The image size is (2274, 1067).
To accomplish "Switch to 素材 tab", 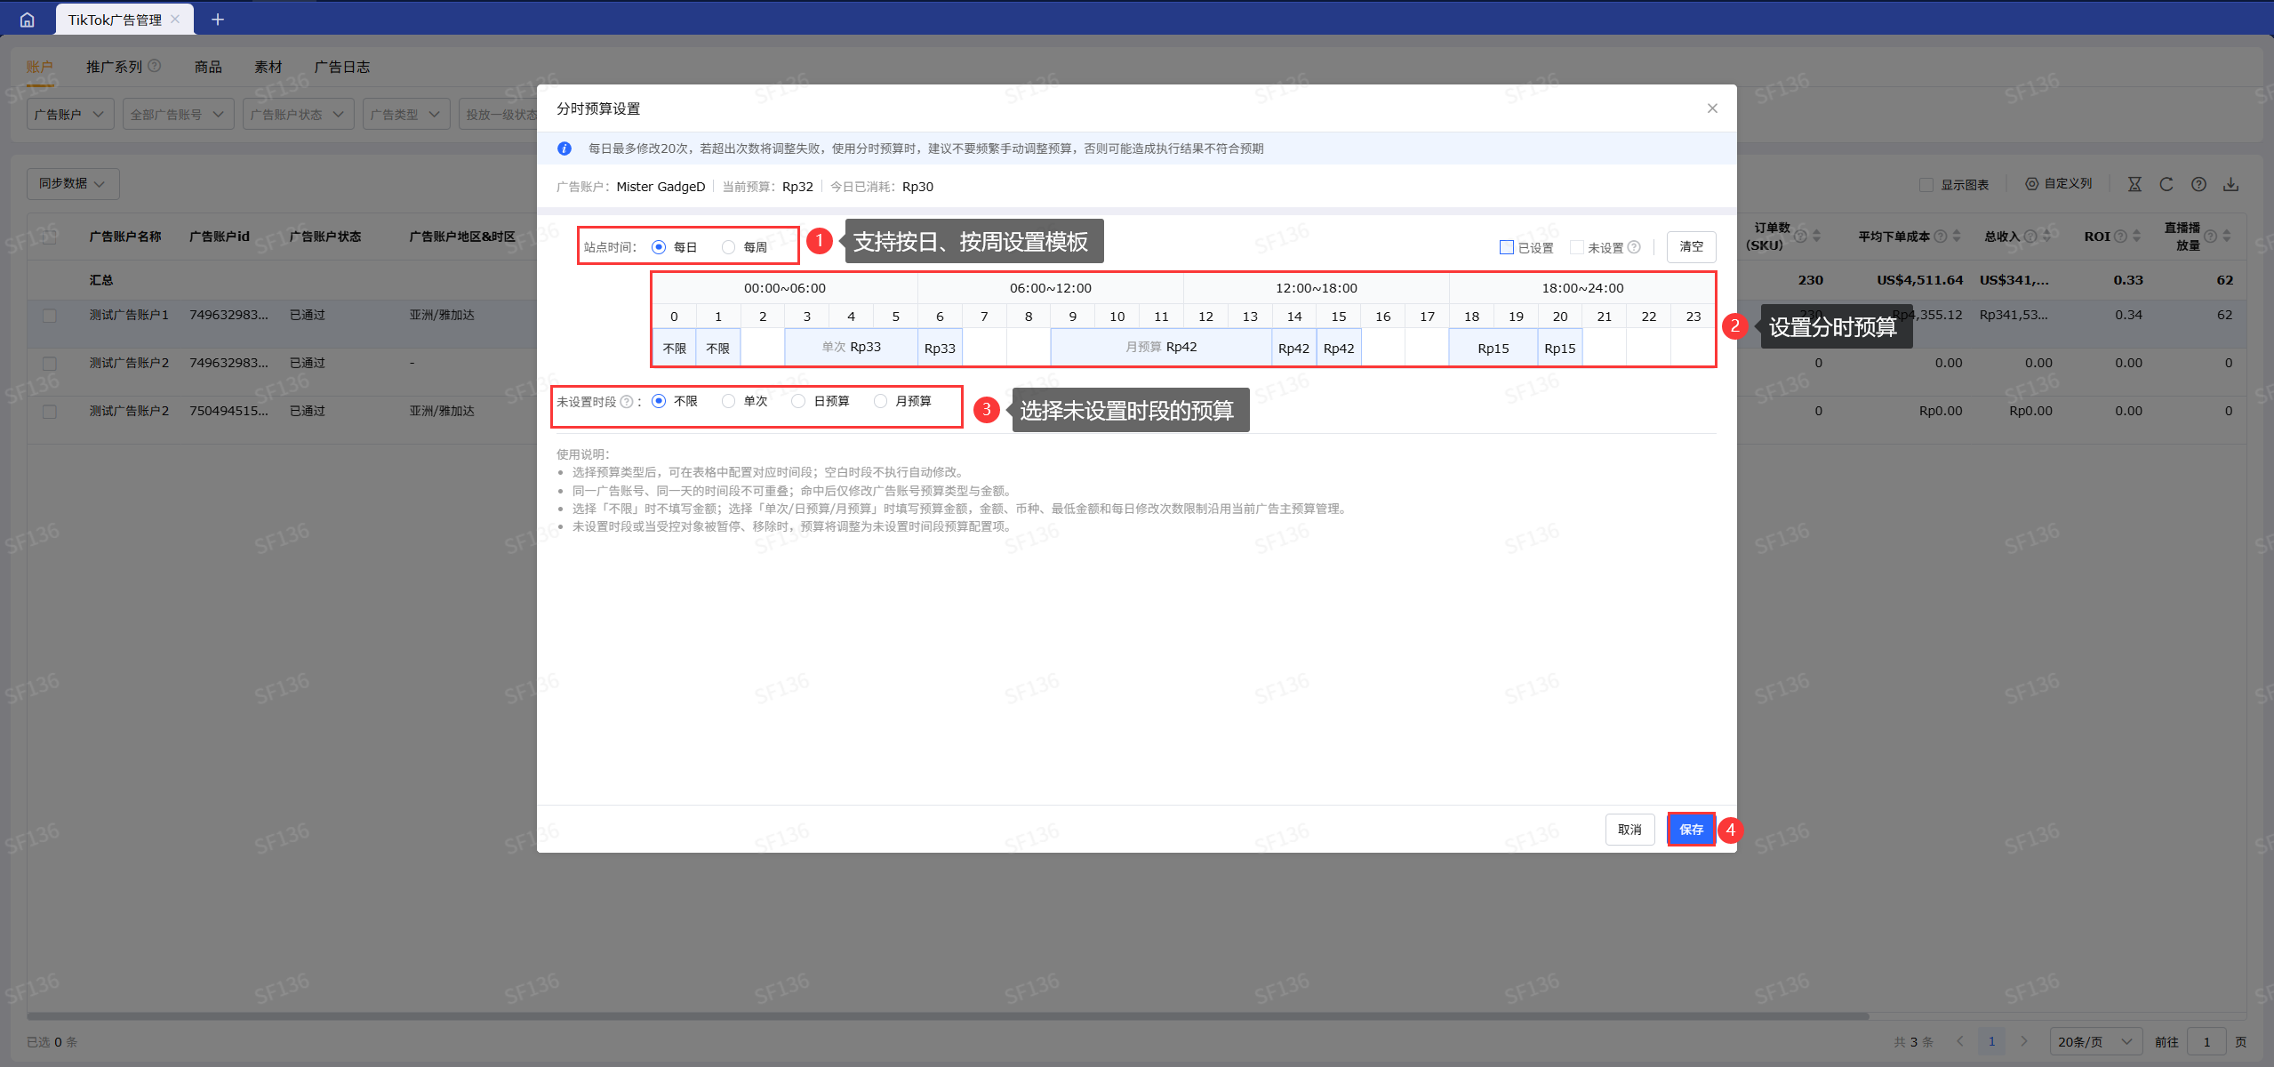I will 268,67.
